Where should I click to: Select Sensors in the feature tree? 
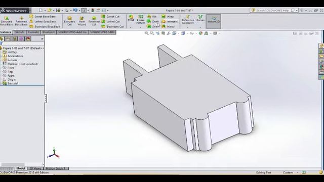coord(10,60)
